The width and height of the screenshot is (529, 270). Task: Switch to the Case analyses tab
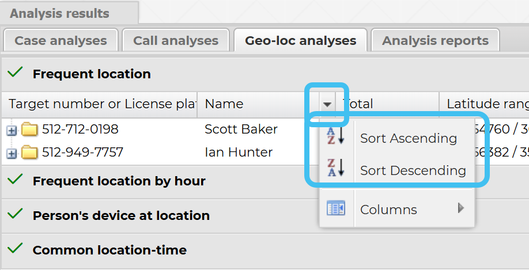61,40
